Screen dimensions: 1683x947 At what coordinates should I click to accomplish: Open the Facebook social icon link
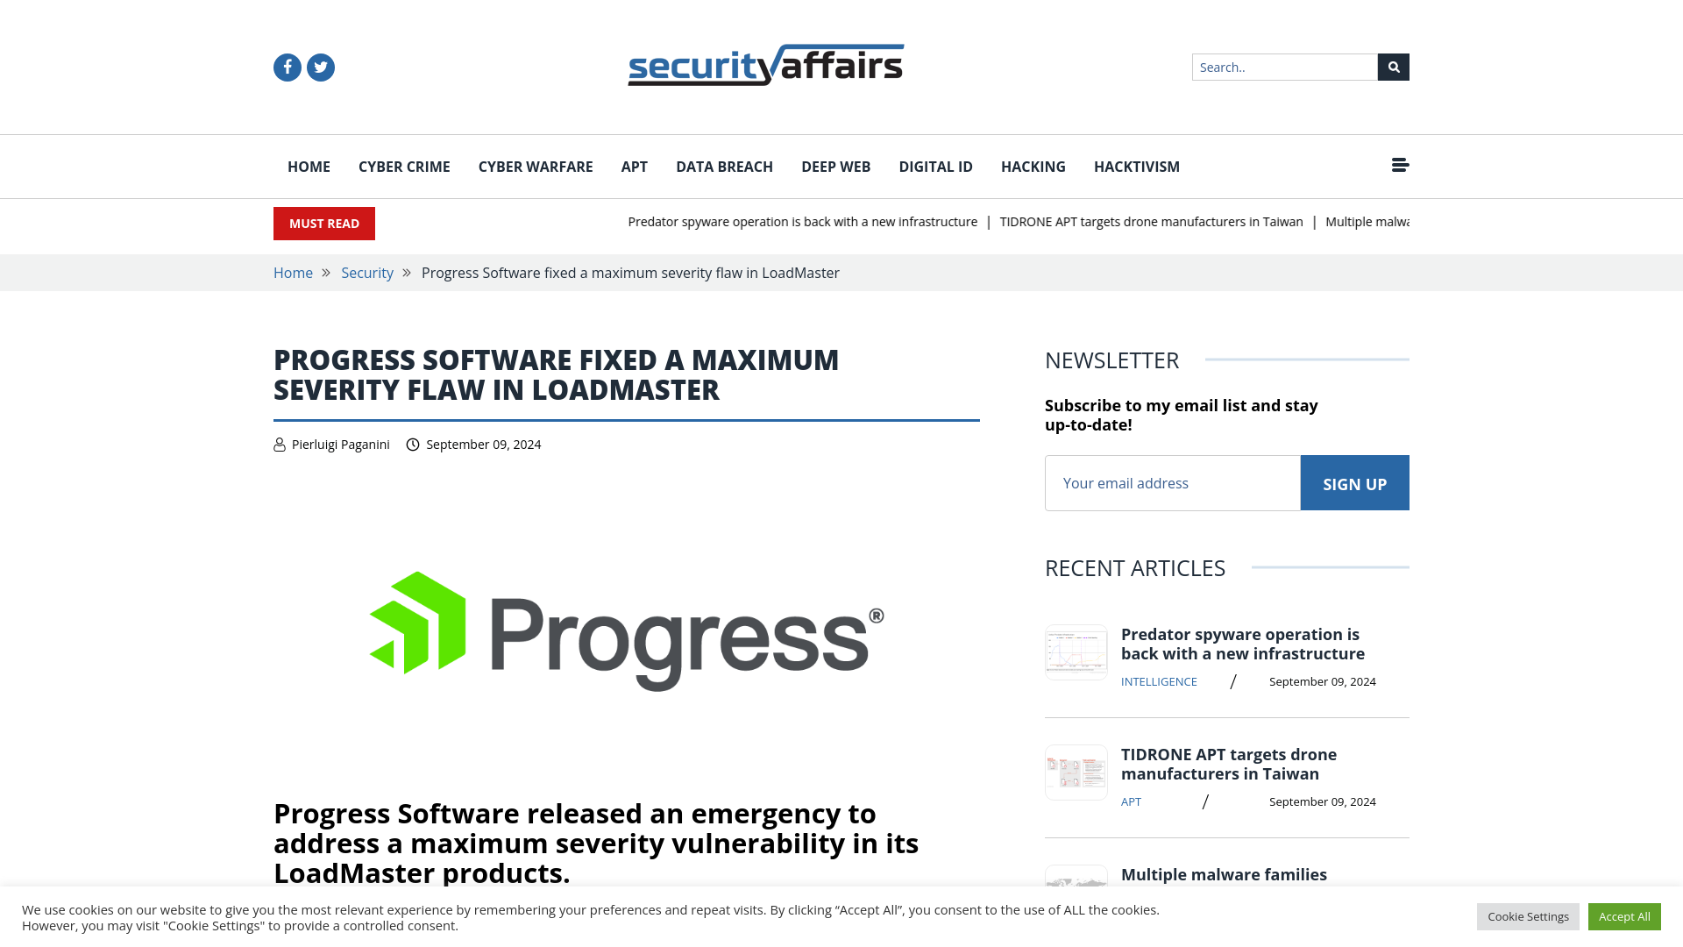[287, 66]
